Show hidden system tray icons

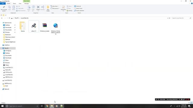tap(174, 106)
